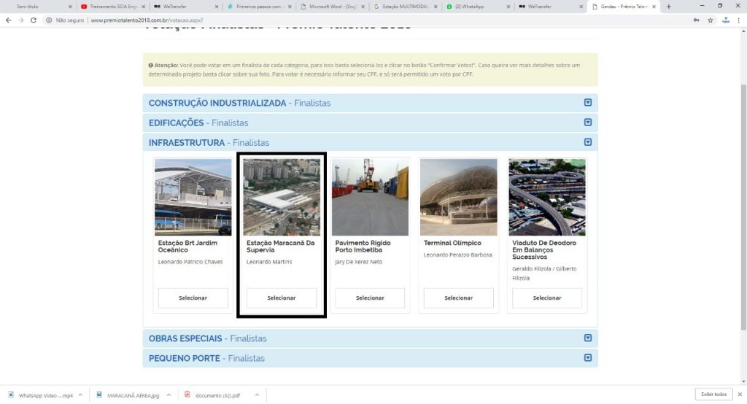747x404 pixels.
Task: Switch to the WeTransfer tab next to WhatsApp
Action: click(549, 7)
